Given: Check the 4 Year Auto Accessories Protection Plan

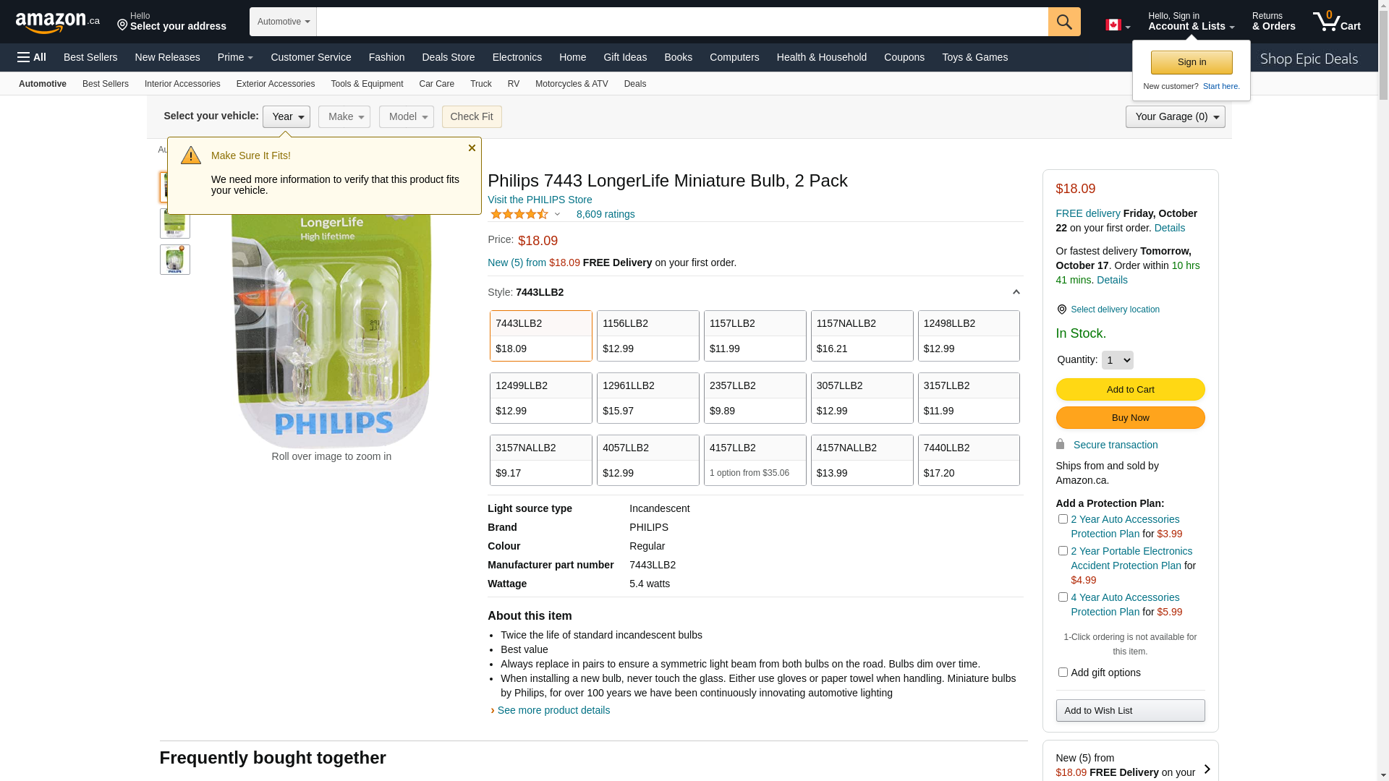Looking at the screenshot, I should [1063, 597].
